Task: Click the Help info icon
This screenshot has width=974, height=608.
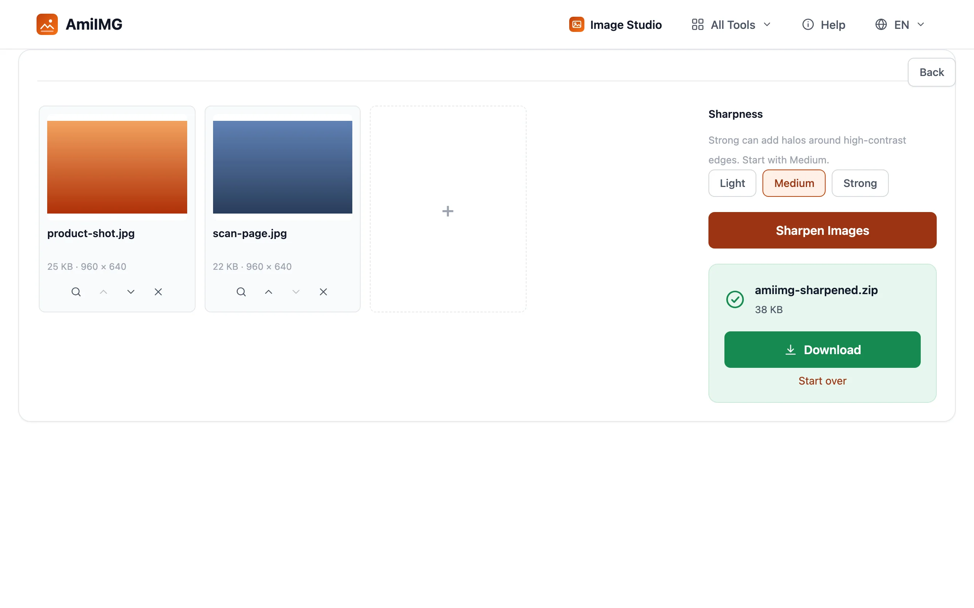Action: (808, 25)
